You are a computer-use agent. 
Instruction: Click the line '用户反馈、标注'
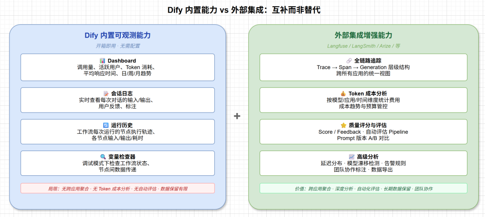pyautogui.click(x=118, y=107)
